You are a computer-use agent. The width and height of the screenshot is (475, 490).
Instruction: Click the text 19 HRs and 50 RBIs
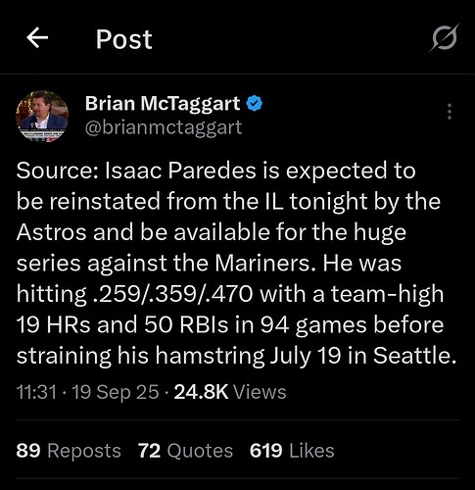click(121, 325)
